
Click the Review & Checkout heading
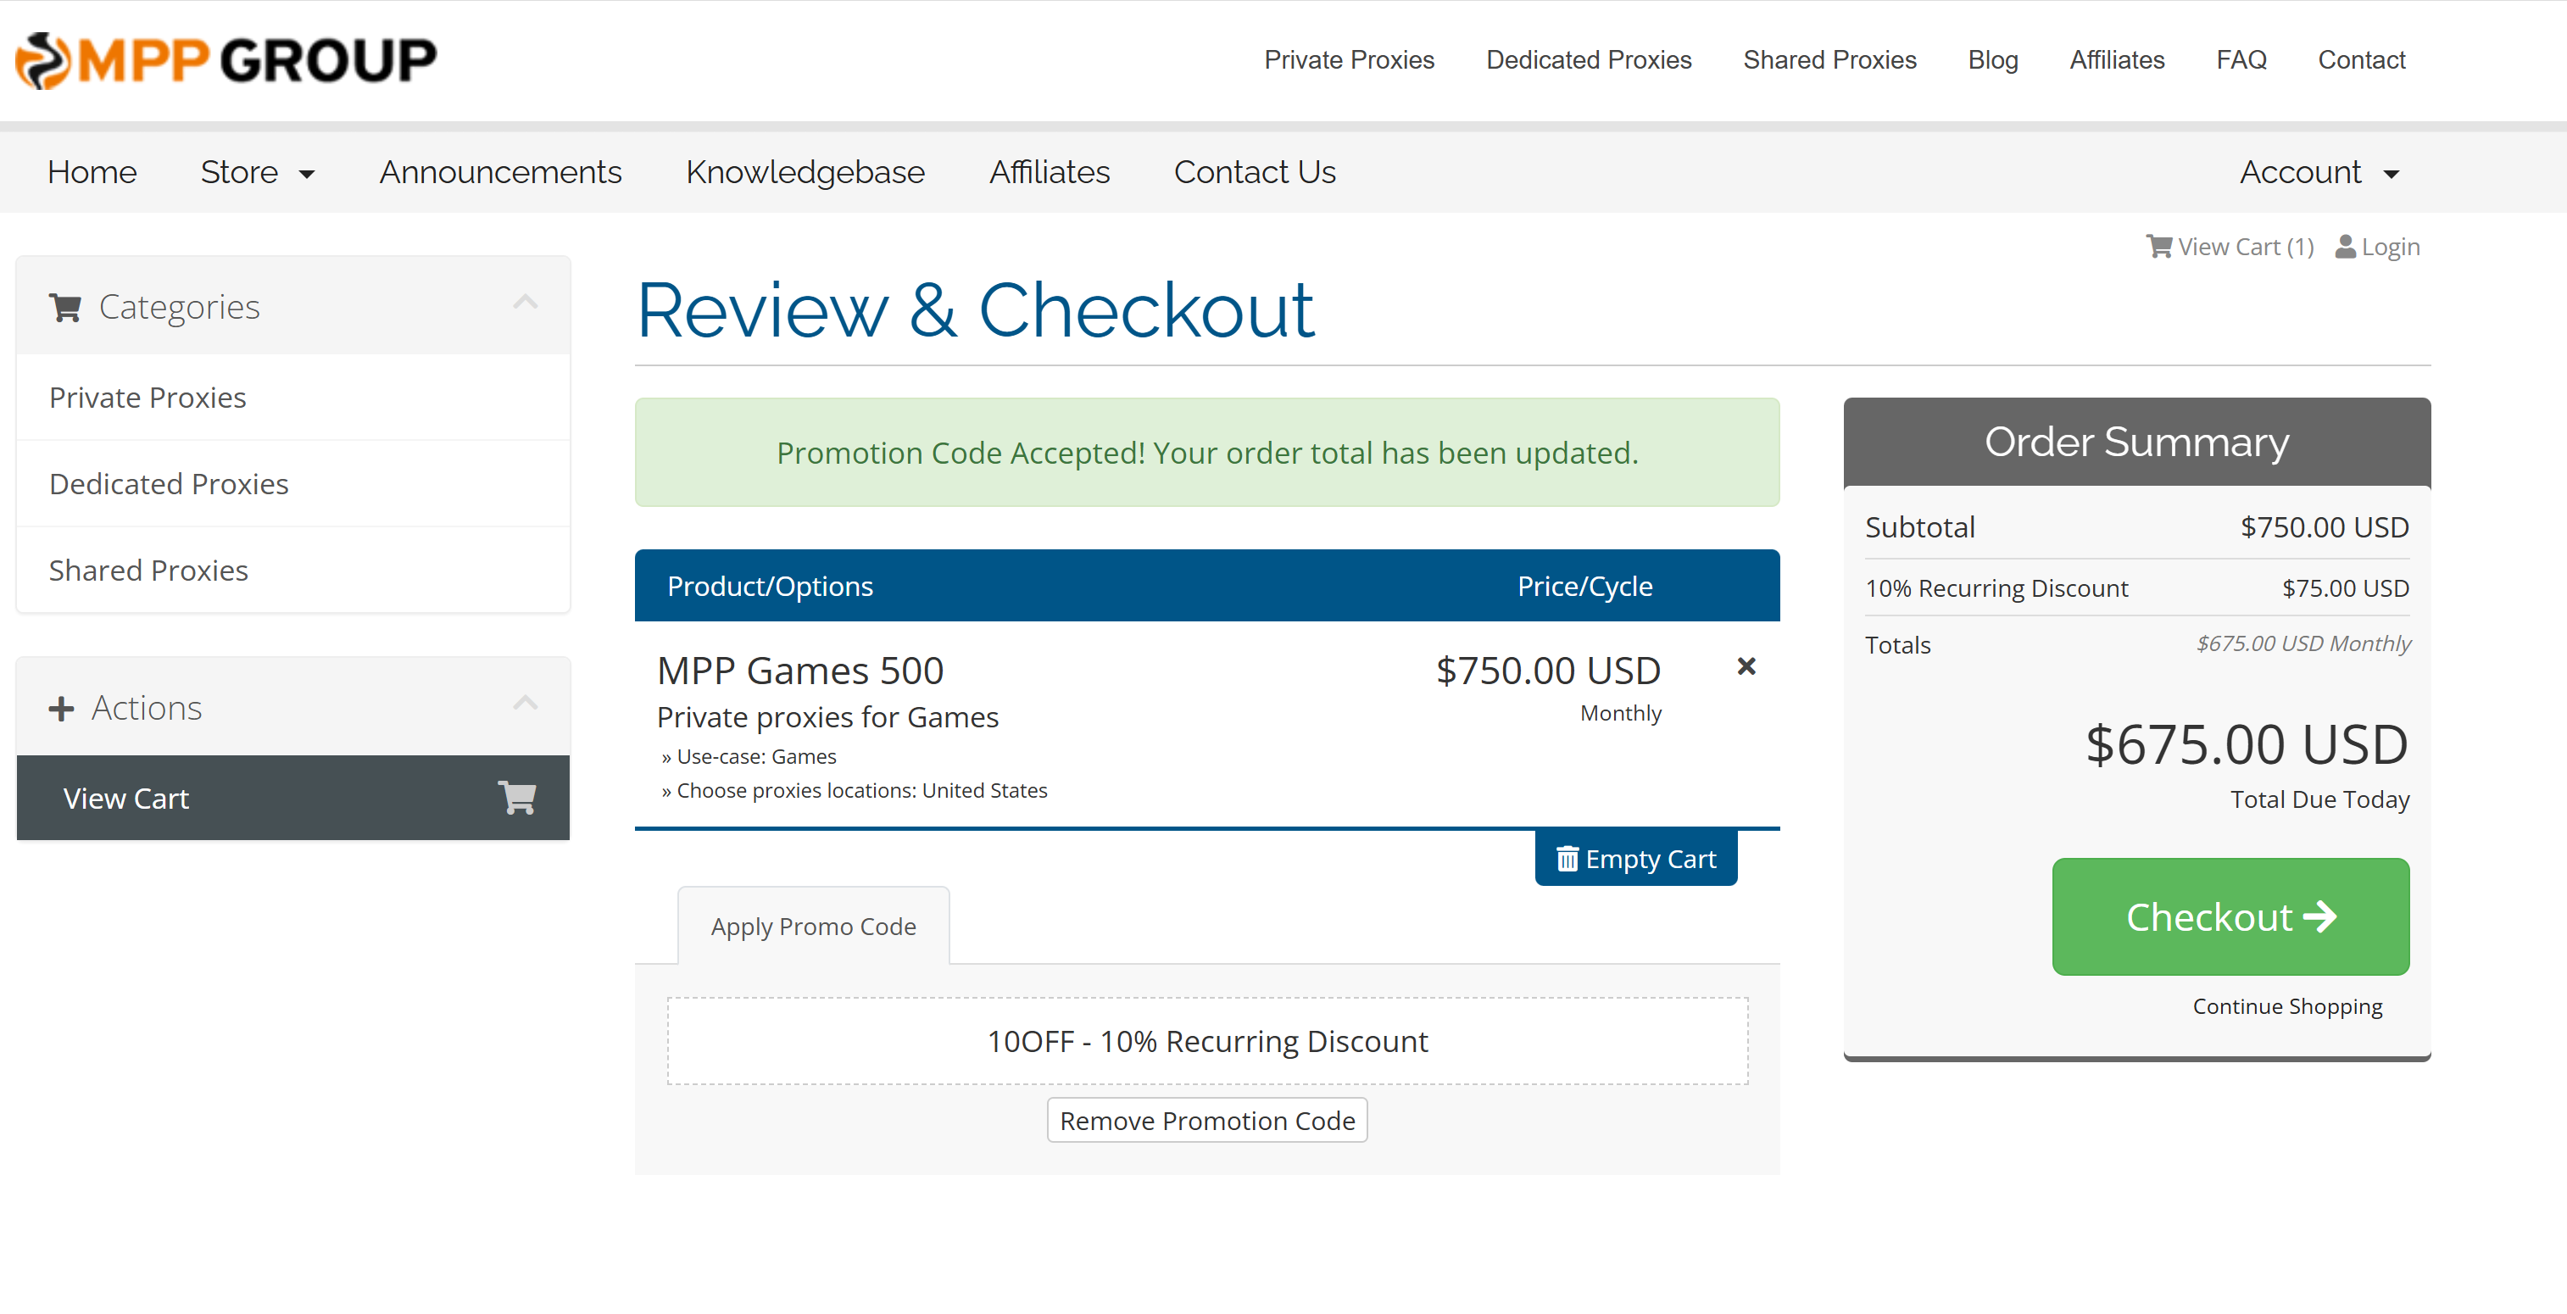click(975, 309)
